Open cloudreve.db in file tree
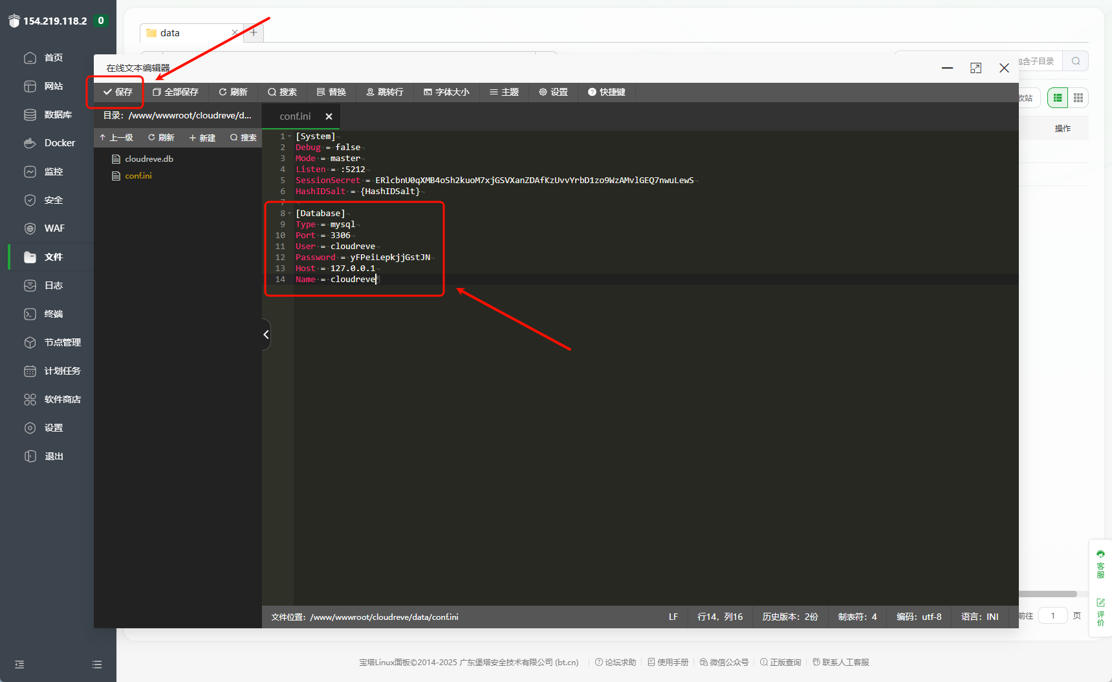1112x682 pixels. pyautogui.click(x=149, y=159)
